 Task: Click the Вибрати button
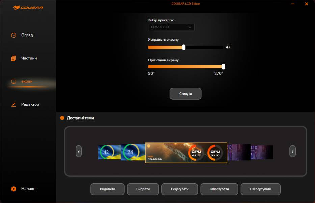tap(143, 189)
